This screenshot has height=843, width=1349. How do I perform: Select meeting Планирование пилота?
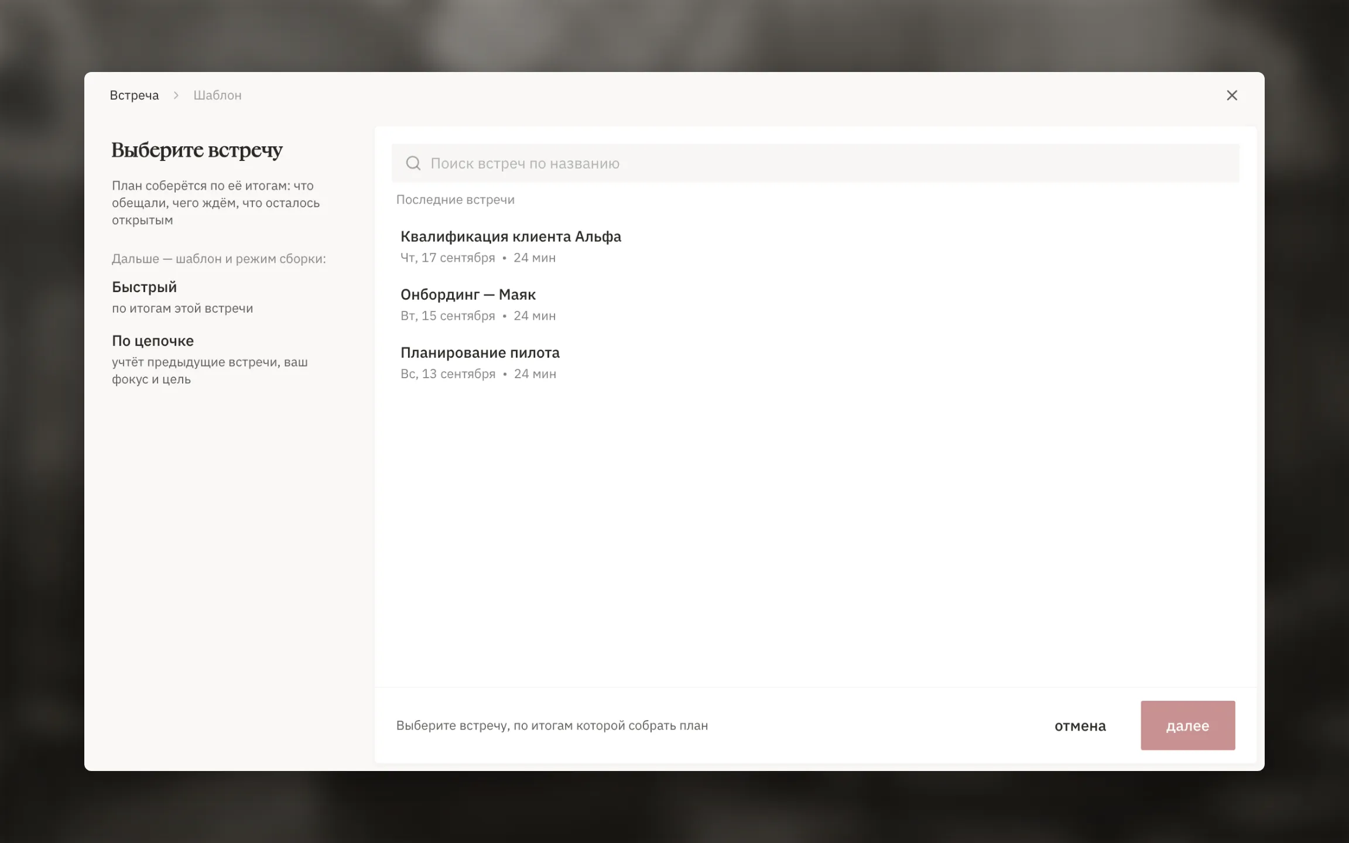[815, 362]
